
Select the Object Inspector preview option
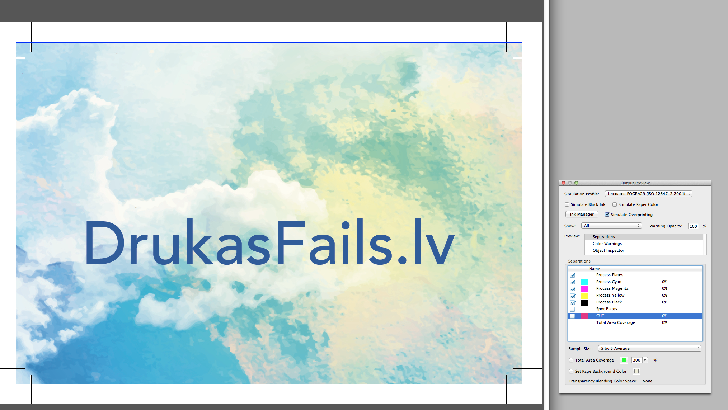coord(607,250)
